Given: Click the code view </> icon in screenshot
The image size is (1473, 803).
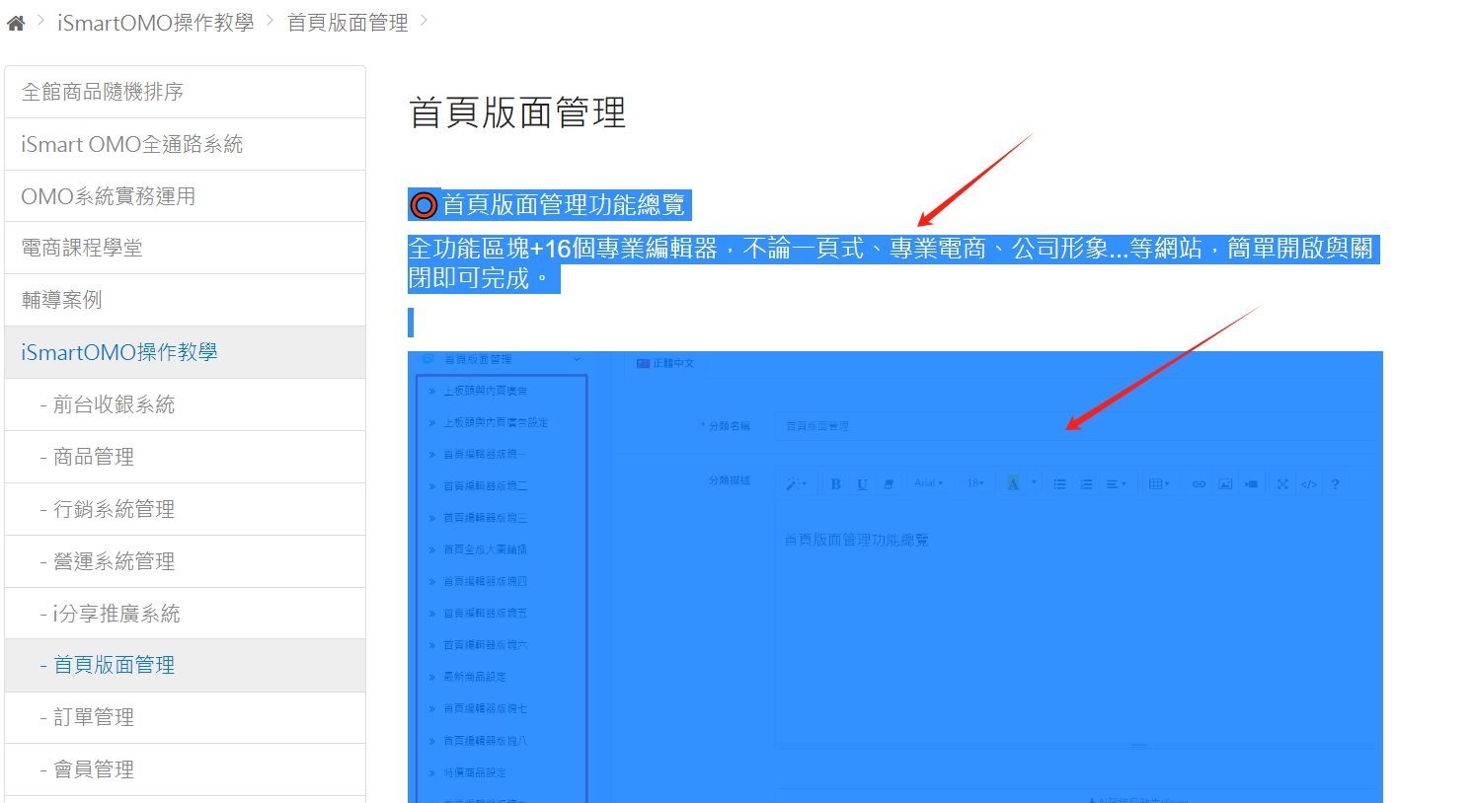Looking at the screenshot, I should tap(1309, 484).
